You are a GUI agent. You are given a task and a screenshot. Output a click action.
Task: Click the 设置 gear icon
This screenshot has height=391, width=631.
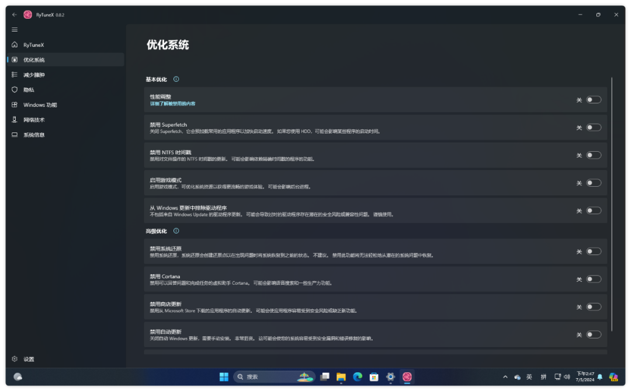click(15, 359)
